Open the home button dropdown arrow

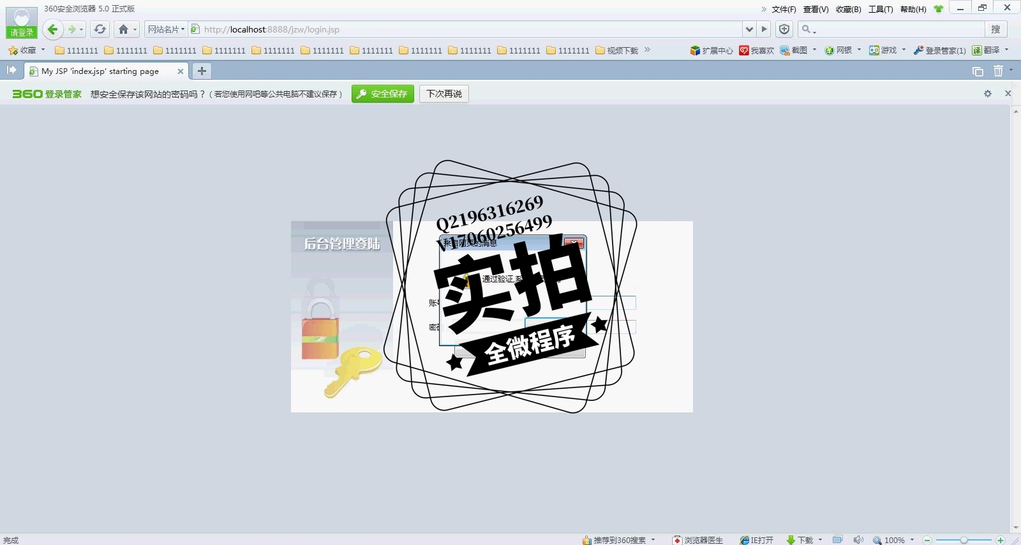click(x=135, y=29)
